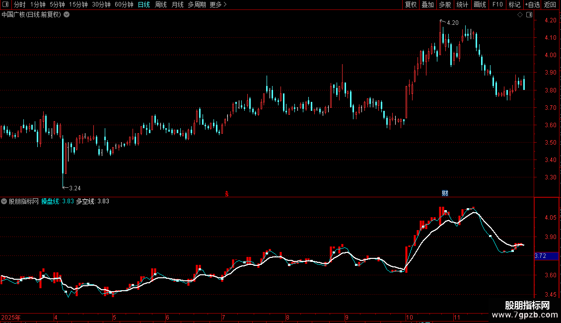This screenshot has width=561, height=323.
Task: Expand the 中国广核 chart settings dropdown
Action: (x=67, y=15)
